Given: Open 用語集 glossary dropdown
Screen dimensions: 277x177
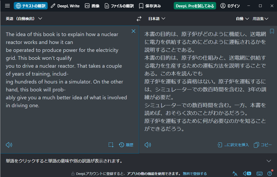Looking at the screenshot, I should point(260,18).
